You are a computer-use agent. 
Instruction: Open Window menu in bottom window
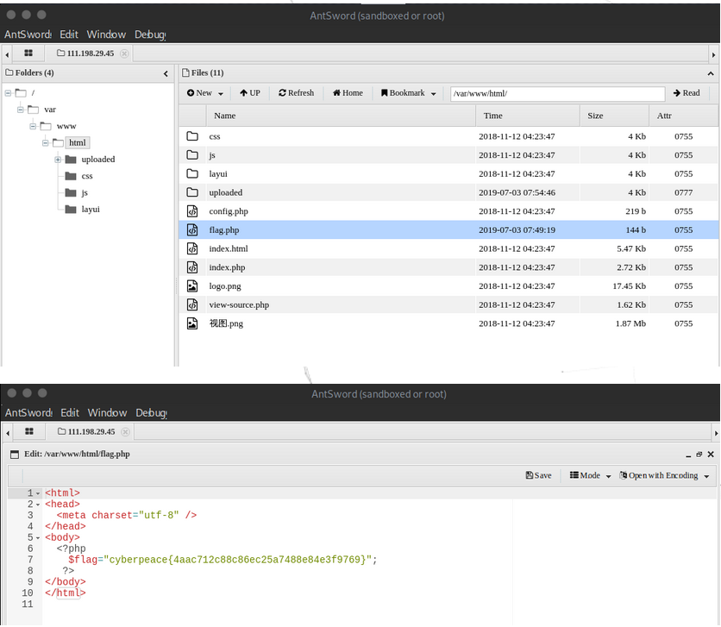click(x=107, y=413)
